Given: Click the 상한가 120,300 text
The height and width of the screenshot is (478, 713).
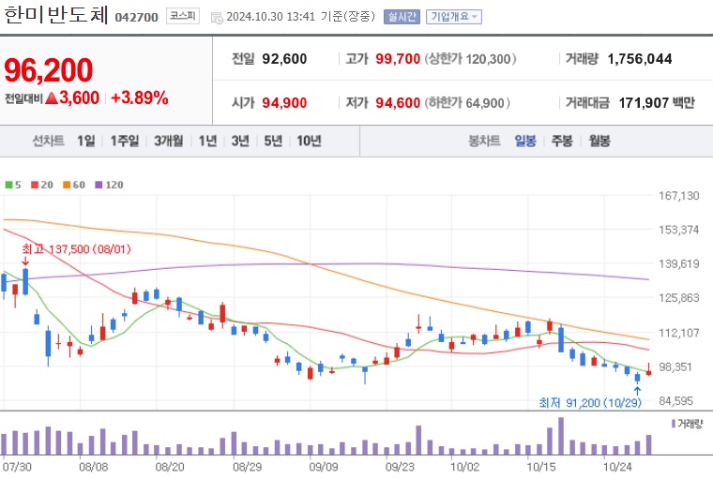Looking at the screenshot, I should coord(471,59).
